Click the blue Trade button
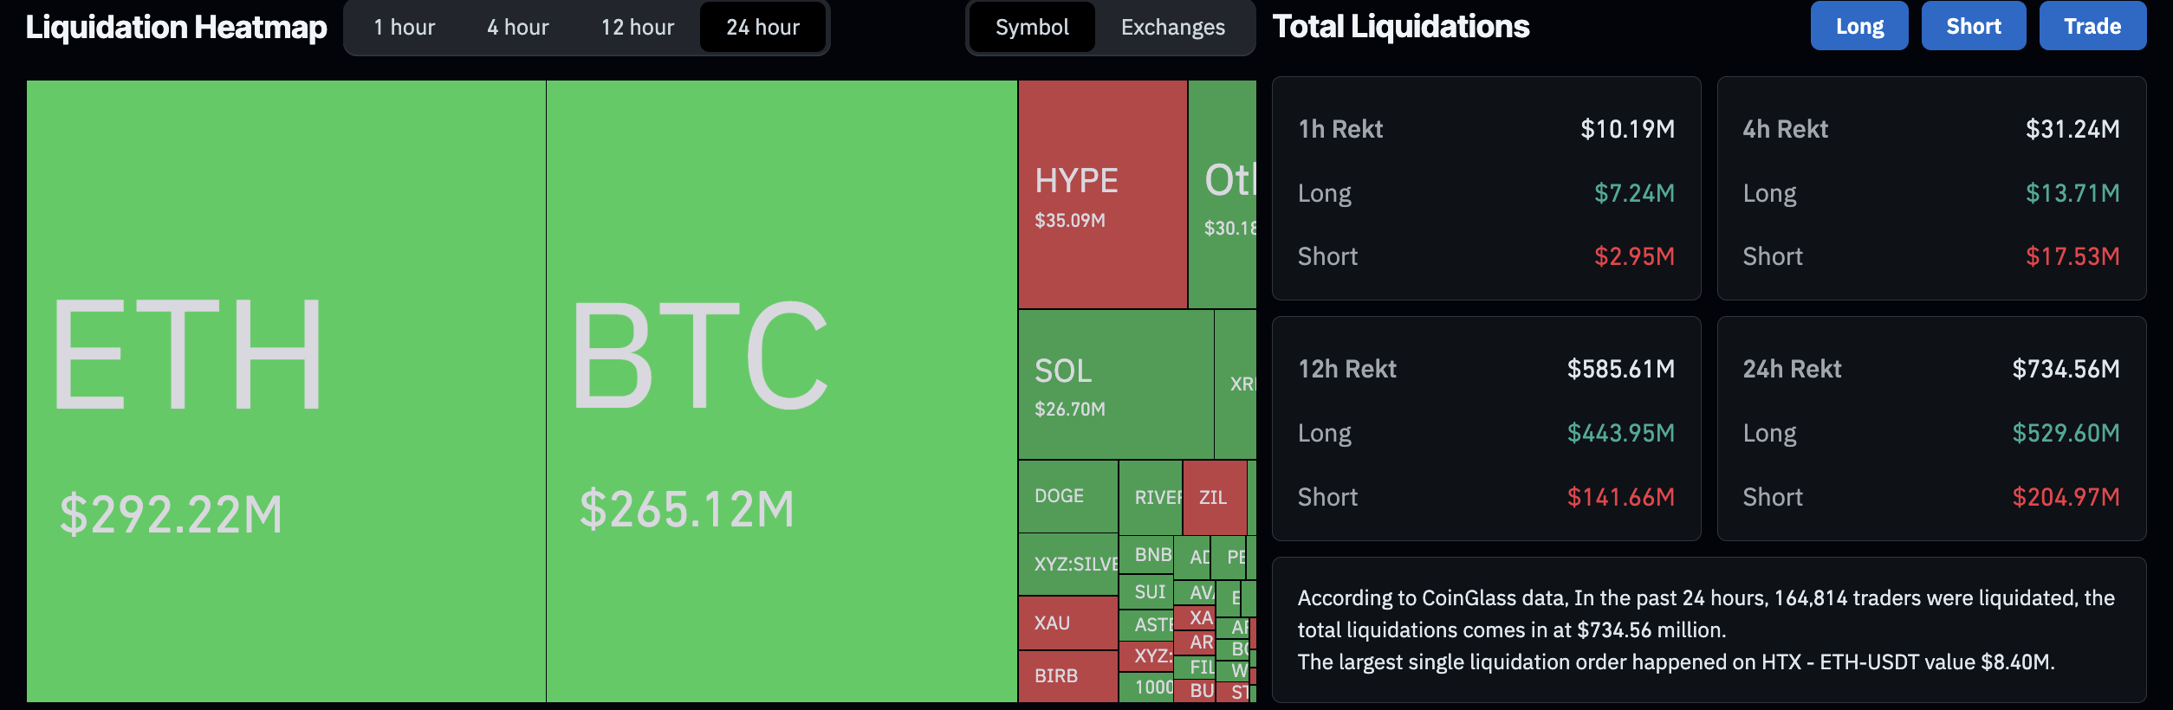Viewport: 2173px width, 710px height. (x=2092, y=26)
